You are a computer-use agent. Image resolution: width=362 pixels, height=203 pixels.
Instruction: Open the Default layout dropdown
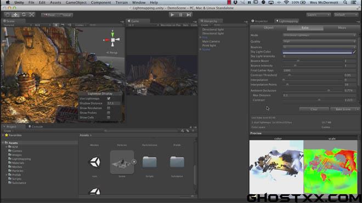point(346,15)
